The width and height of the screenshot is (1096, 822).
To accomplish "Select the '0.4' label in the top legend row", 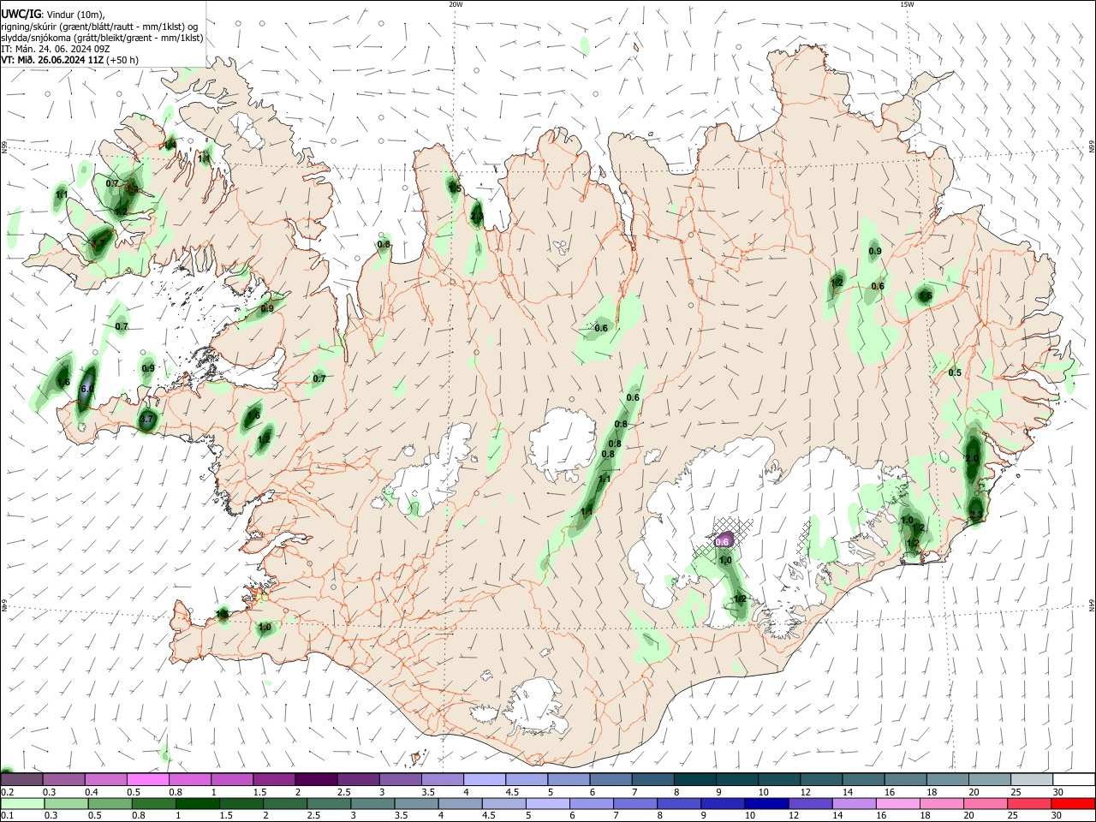I will (x=92, y=792).
